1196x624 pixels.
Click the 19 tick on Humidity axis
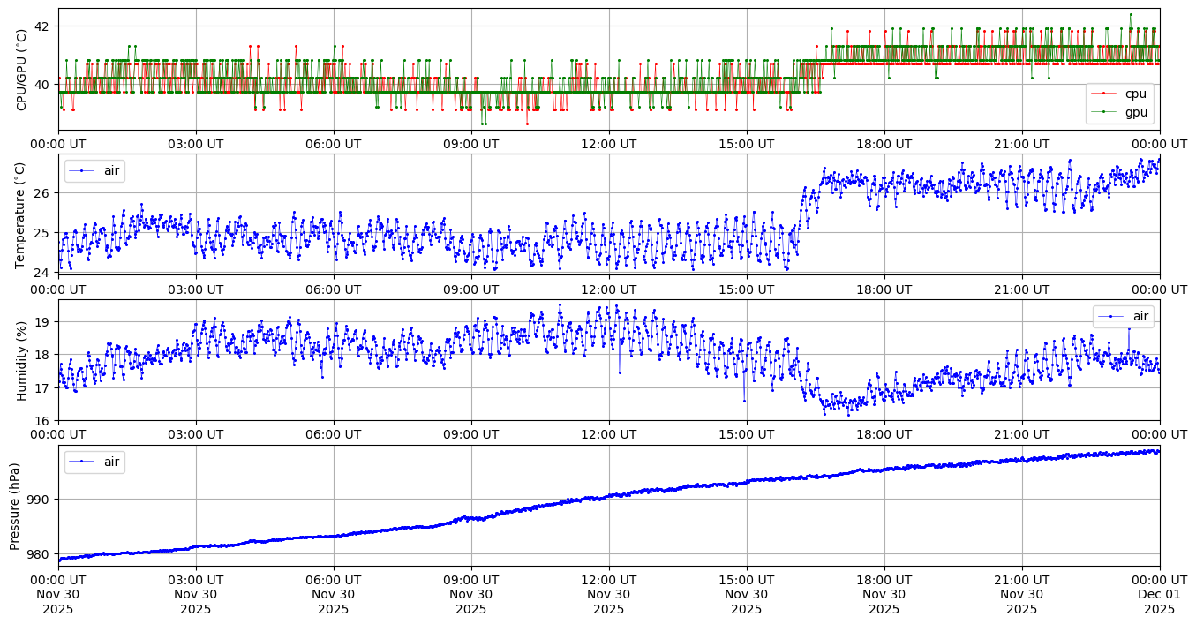tap(42, 322)
